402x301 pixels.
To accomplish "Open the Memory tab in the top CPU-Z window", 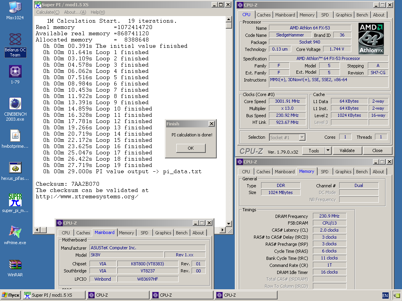I will pyautogui.click(x=307, y=15).
